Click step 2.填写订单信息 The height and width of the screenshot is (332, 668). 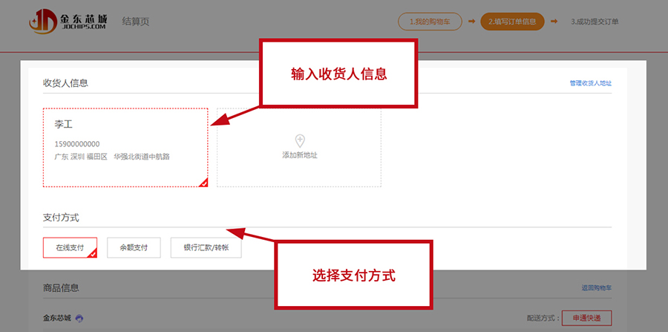point(512,21)
